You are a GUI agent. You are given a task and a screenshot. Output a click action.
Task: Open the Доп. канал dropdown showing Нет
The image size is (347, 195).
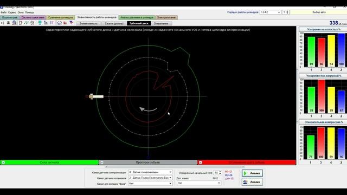click(x=199, y=183)
